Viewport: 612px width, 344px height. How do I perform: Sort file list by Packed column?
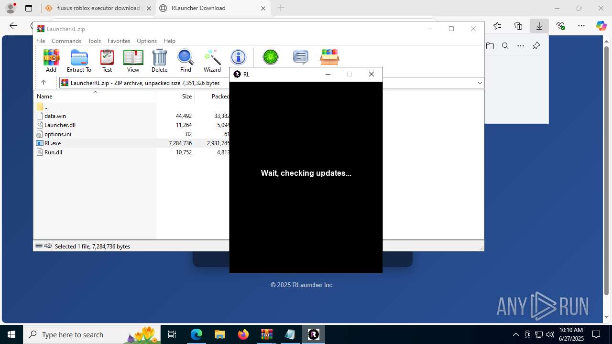click(x=212, y=96)
